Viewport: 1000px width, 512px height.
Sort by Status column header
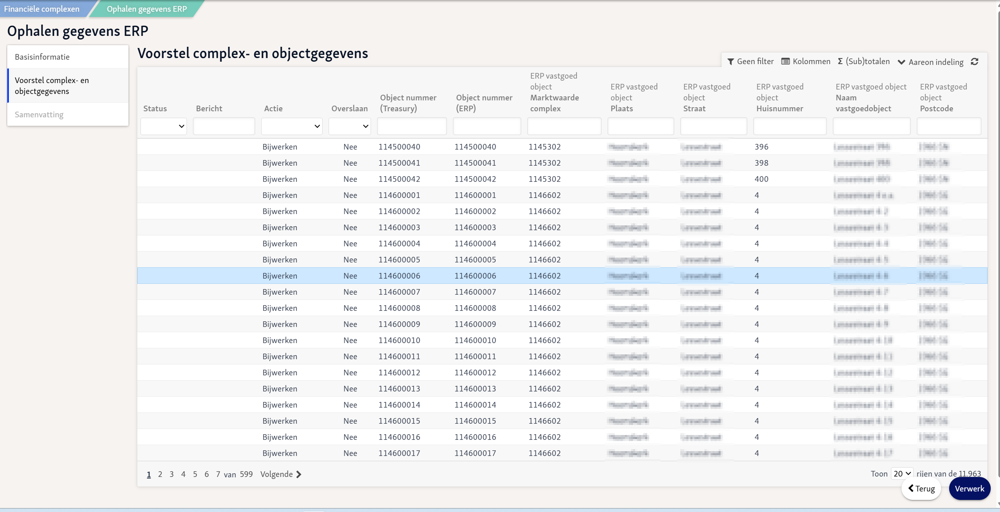[155, 108]
